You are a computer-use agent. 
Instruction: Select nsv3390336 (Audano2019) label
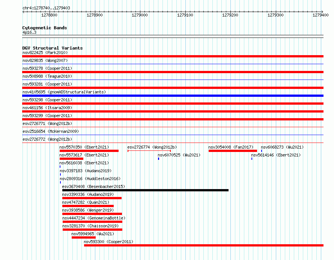[88, 194]
